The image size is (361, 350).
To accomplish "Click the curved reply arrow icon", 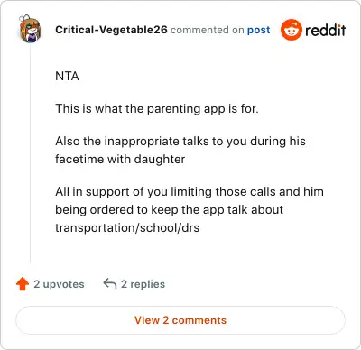I will point(110,283).
